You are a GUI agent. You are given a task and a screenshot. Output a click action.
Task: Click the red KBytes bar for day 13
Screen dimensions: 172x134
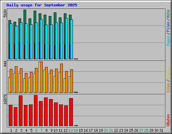71,112
